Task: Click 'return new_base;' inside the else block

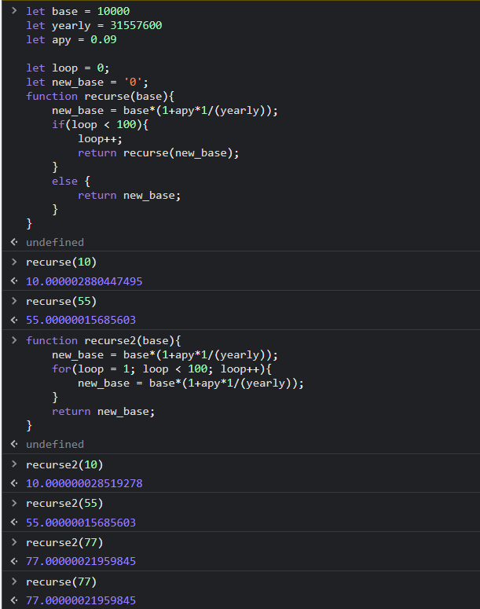Action: click(x=130, y=196)
